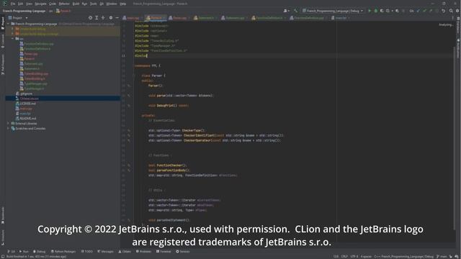
Task: Click the Git update project arrow
Action: pos(419,11)
